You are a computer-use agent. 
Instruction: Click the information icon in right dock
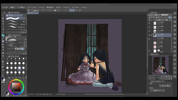click(175, 68)
